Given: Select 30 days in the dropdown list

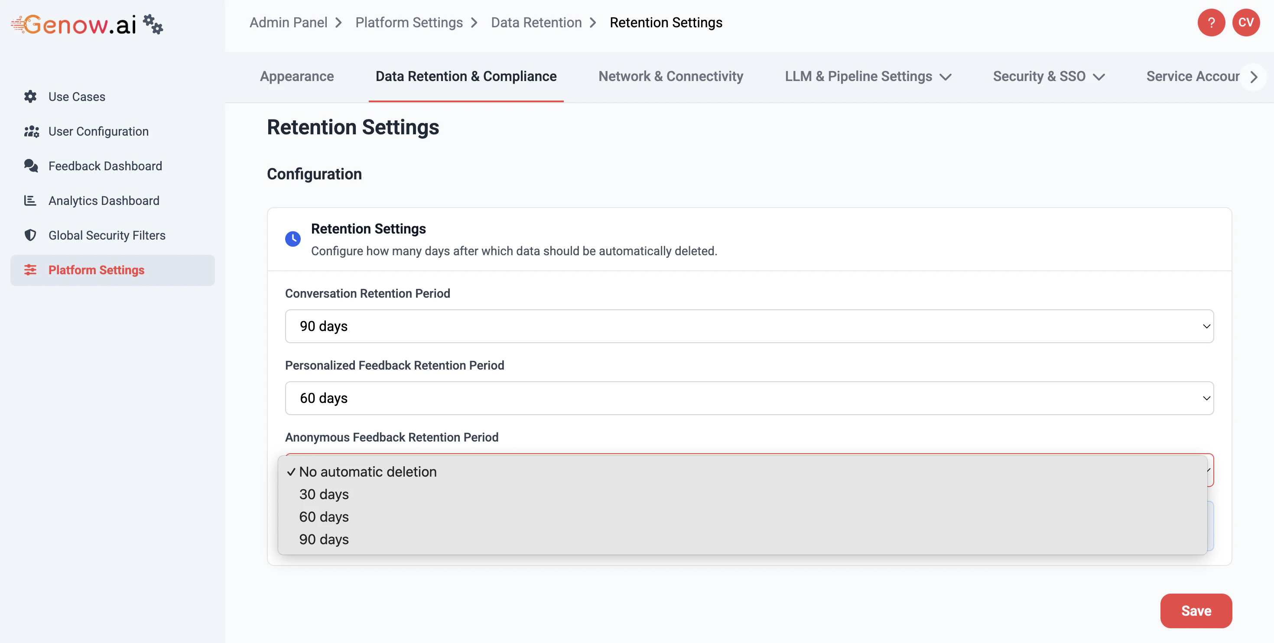Looking at the screenshot, I should tap(742, 494).
